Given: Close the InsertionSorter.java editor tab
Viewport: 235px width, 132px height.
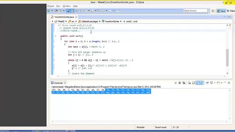Looking at the screenshot, I should (76, 17).
